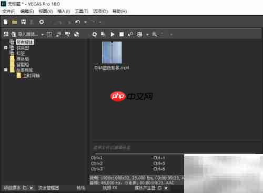Screen dimensions: 263x193
Task: Open the rightmost media toolbar dropdown arrow
Action: (x=171, y=35)
